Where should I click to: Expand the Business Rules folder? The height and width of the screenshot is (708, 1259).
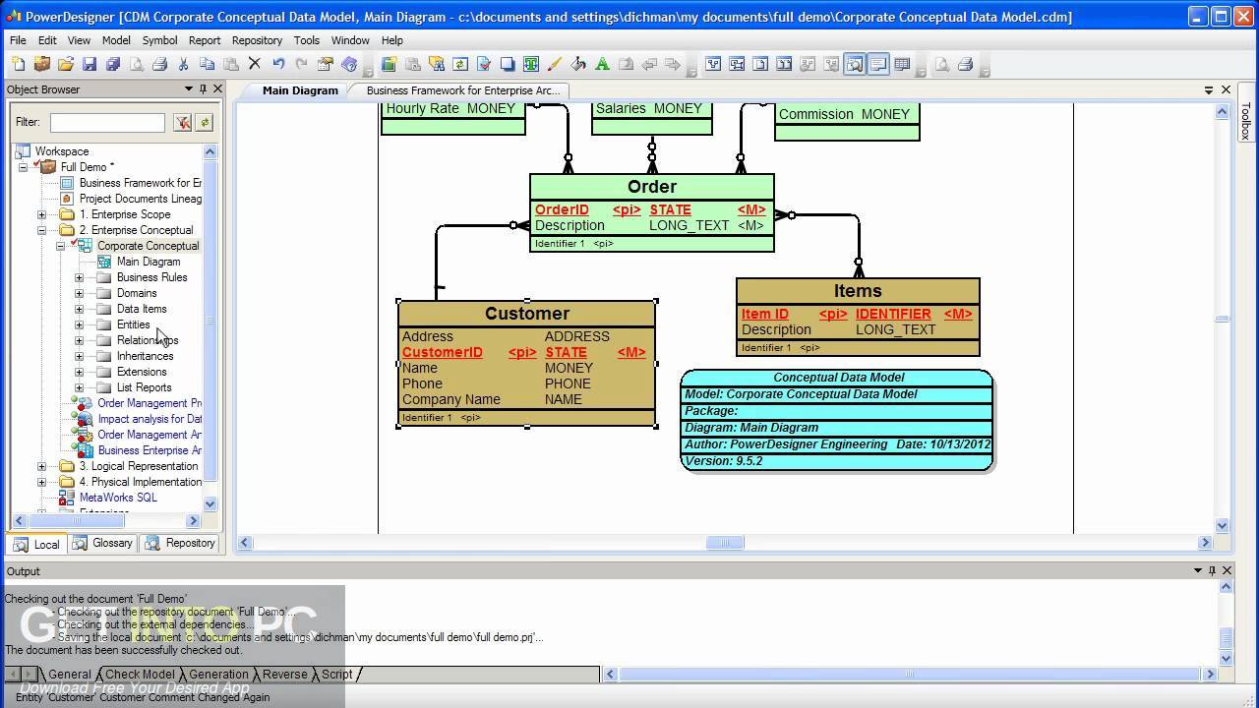pyautogui.click(x=79, y=277)
